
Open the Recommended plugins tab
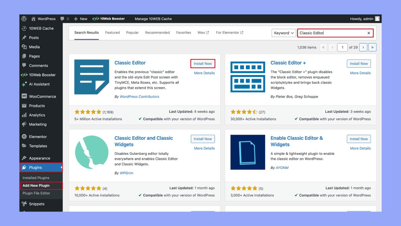click(157, 33)
